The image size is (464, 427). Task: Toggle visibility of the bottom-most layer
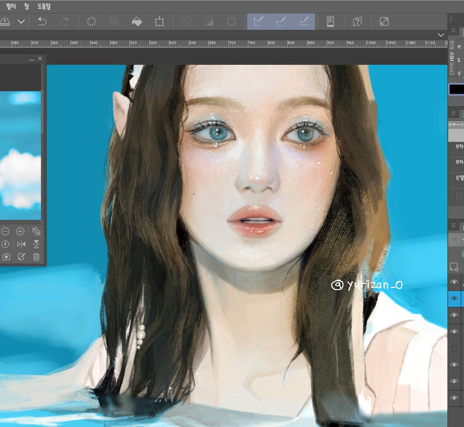pos(454,398)
